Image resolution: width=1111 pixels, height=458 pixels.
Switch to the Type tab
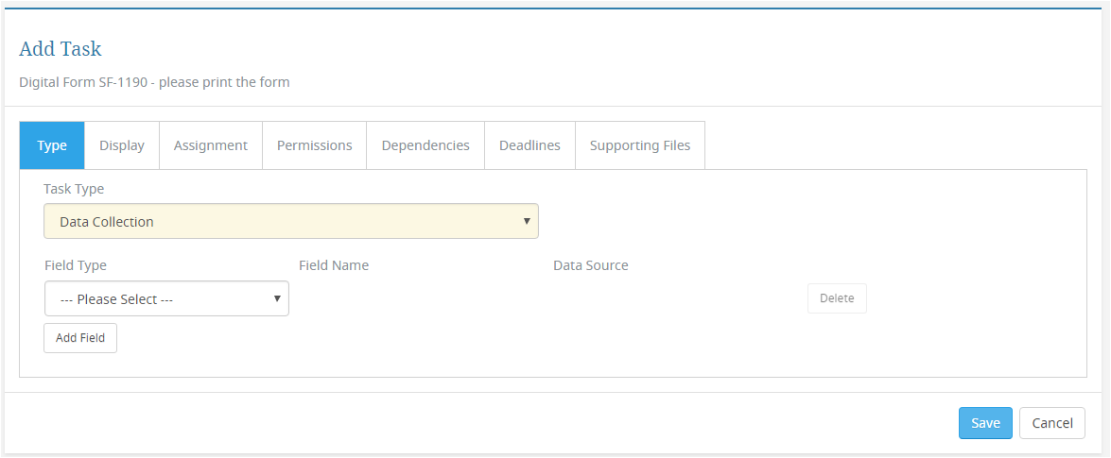coord(52,145)
